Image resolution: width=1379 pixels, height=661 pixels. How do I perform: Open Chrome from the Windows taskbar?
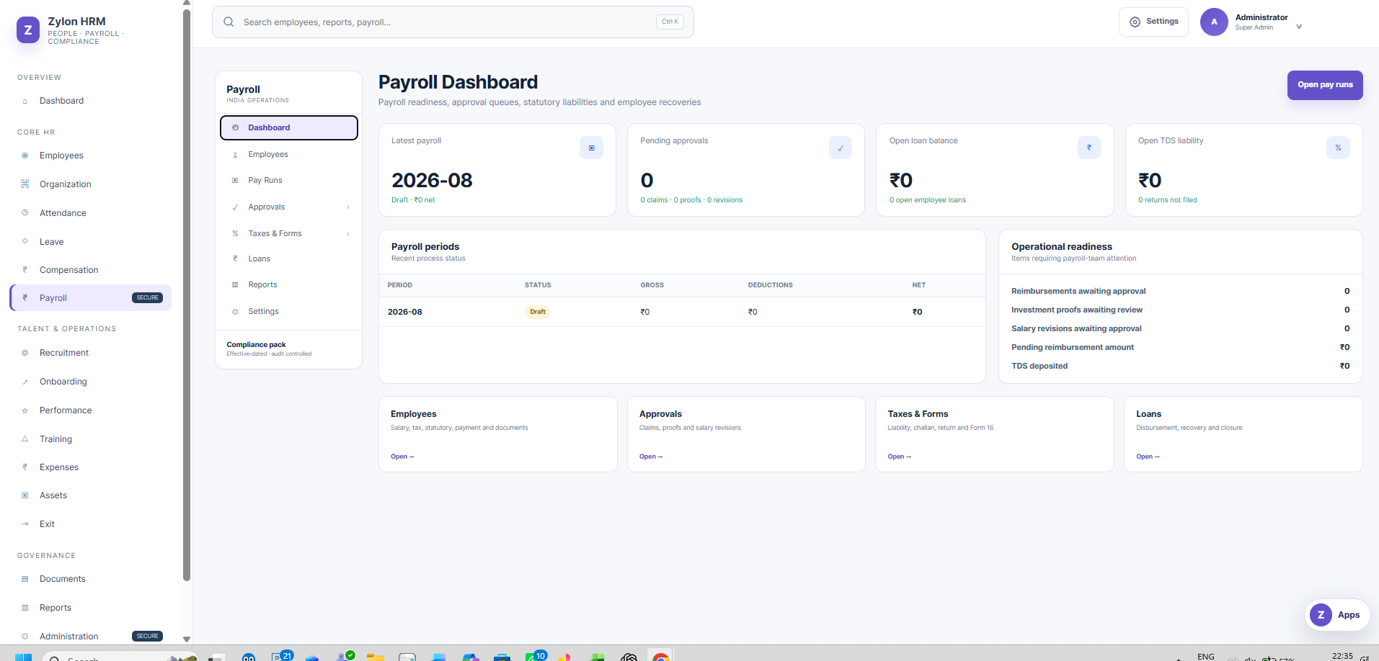[x=660, y=655]
